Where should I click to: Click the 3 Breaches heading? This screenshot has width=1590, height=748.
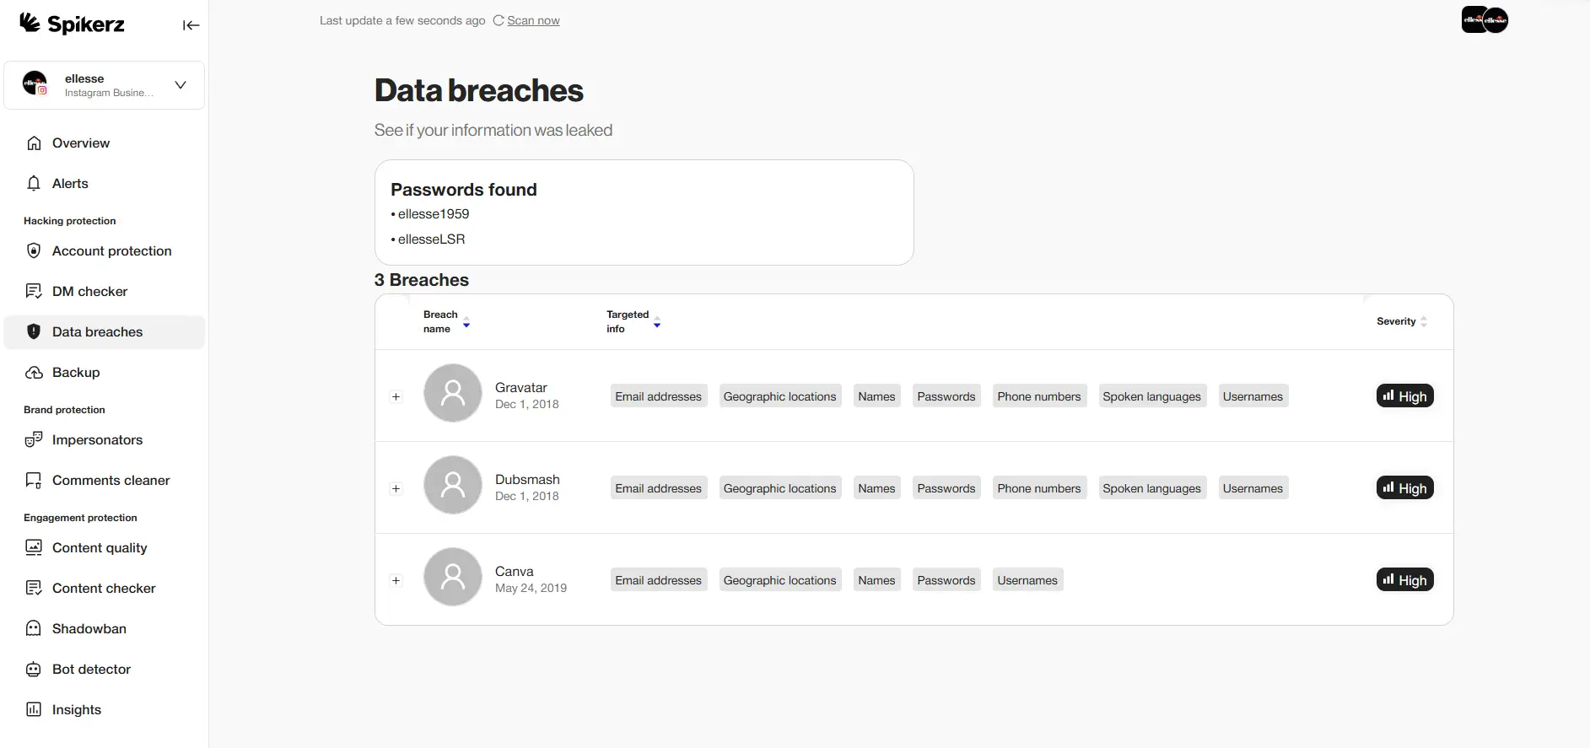tap(422, 280)
